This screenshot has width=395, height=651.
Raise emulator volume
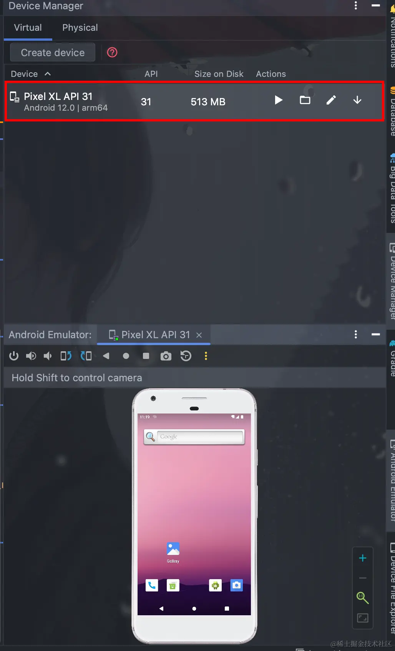coord(31,356)
